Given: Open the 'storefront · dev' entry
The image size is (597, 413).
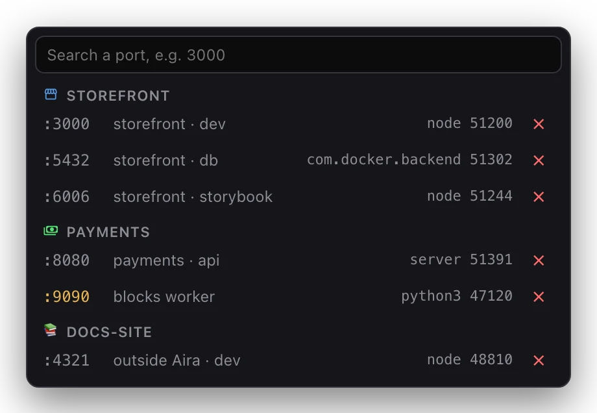Looking at the screenshot, I should tap(169, 124).
